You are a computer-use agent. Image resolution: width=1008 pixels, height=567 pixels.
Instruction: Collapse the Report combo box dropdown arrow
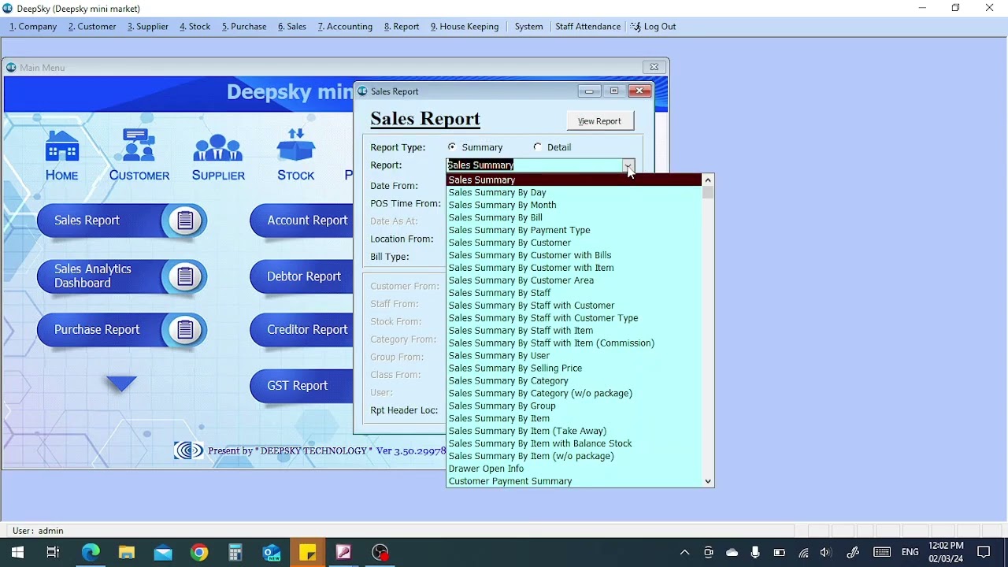pos(628,165)
